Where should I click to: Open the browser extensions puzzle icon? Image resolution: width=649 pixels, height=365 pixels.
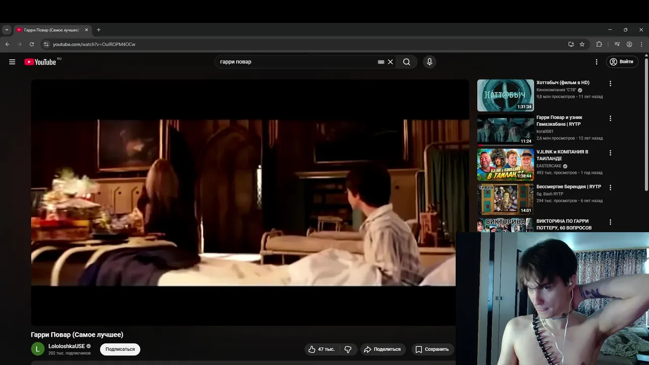click(x=599, y=44)
